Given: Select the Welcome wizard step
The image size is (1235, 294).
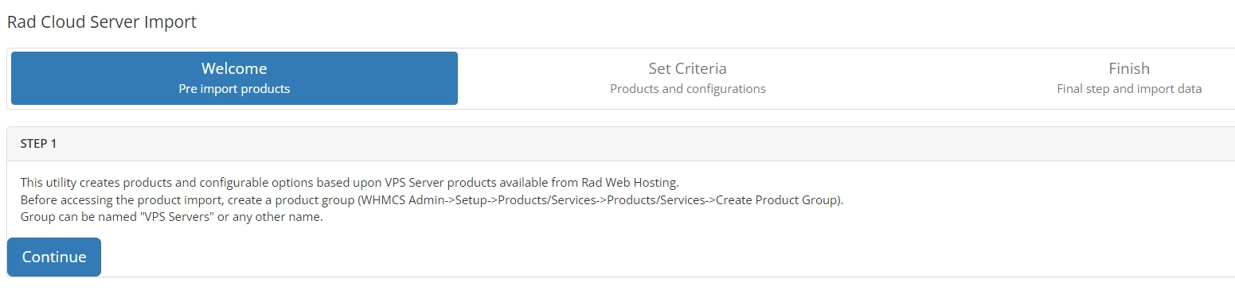Looking at the screenshot, I should tap(234, 78).
